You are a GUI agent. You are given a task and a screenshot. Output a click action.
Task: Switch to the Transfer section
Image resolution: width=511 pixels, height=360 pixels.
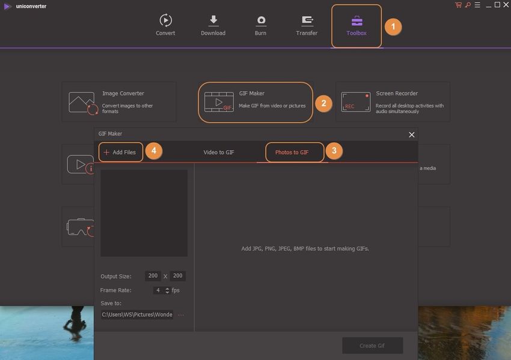point(307,25)
